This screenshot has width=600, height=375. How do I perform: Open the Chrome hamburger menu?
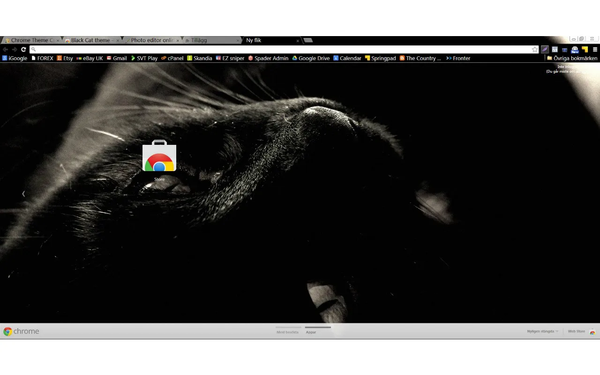[x=595, y=49]
